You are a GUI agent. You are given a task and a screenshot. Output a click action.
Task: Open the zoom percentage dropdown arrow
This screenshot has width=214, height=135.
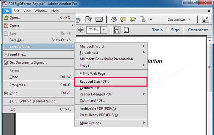tap(103, 30)
